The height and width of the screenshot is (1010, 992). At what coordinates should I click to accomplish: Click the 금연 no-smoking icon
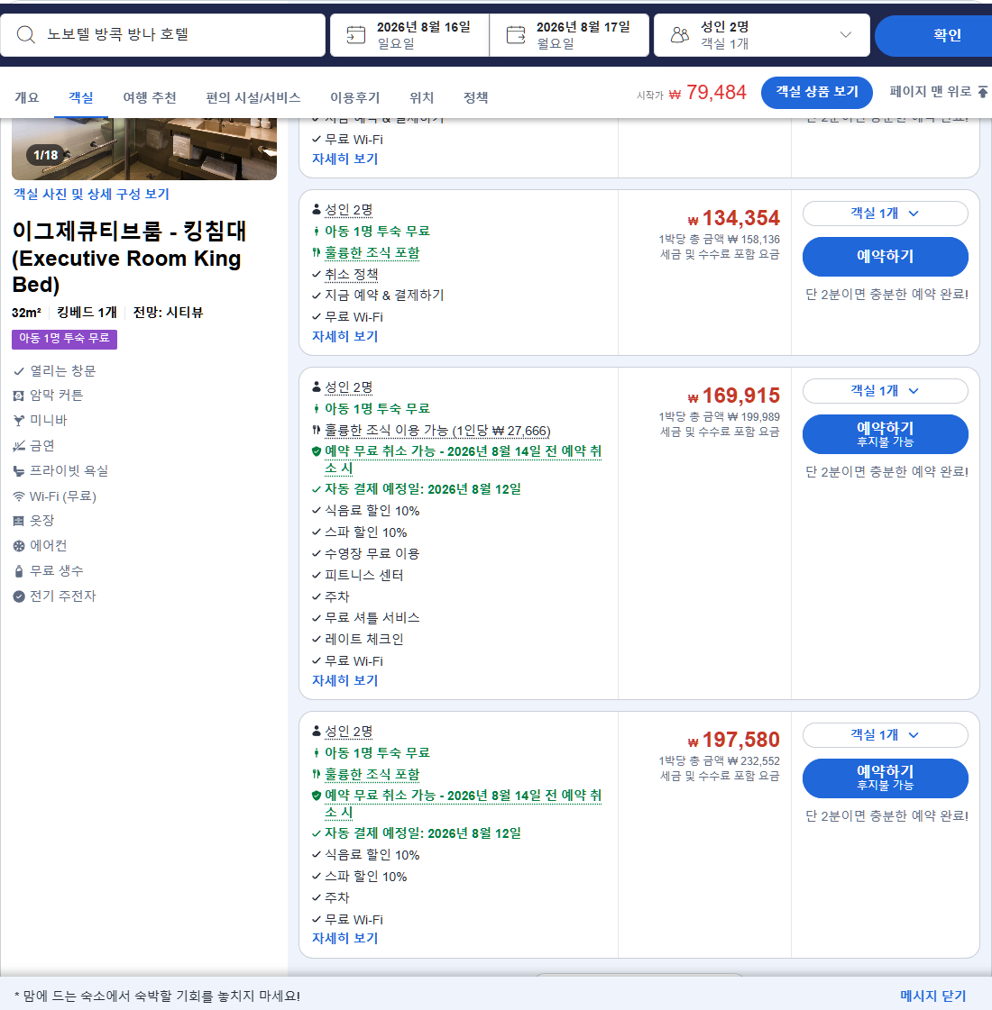[x=19, y=446]
